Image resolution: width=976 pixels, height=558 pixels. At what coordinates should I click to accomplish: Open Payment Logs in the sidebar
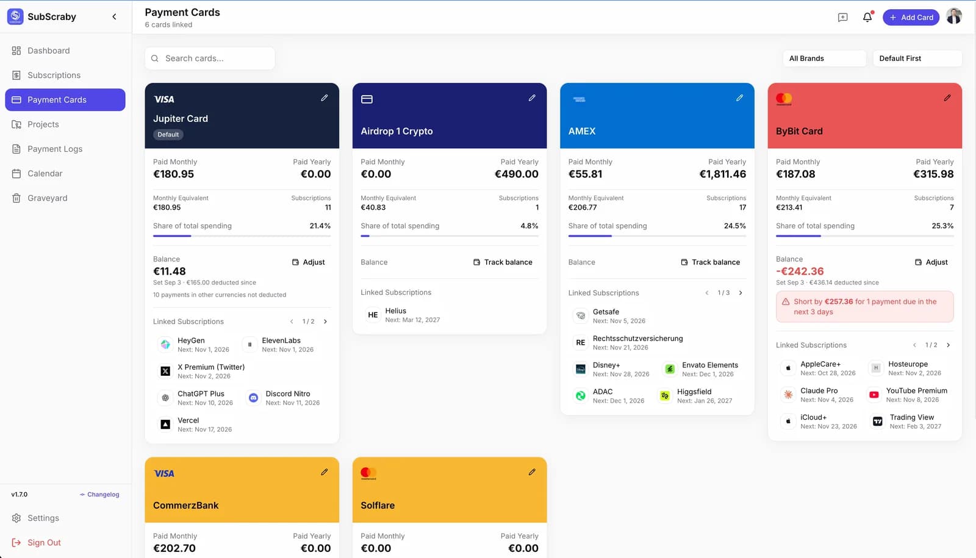[x=65, y=149]
